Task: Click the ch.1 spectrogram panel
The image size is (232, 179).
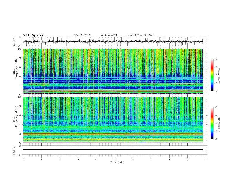Action: pos(113,71)
